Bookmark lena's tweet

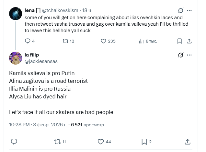click(179, 41)
